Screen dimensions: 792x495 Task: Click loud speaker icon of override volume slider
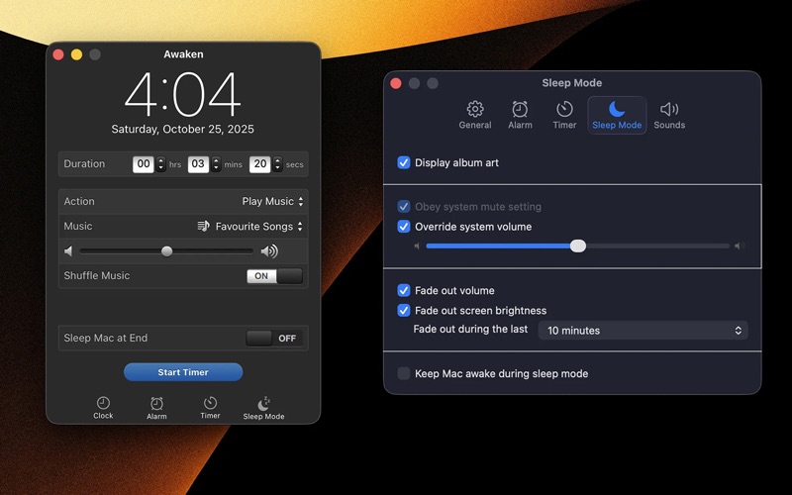739,246
